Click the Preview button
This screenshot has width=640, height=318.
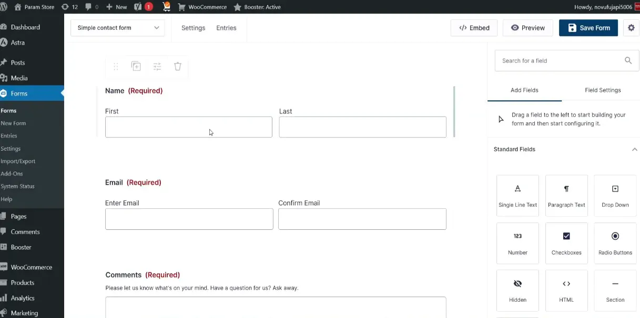coord(527,28)
